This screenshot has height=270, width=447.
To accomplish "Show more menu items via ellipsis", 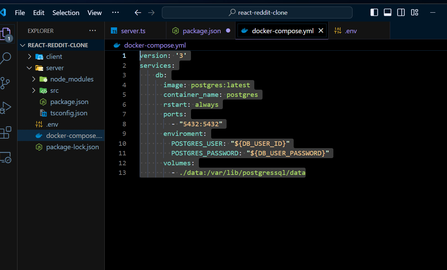I will (115, 12).
